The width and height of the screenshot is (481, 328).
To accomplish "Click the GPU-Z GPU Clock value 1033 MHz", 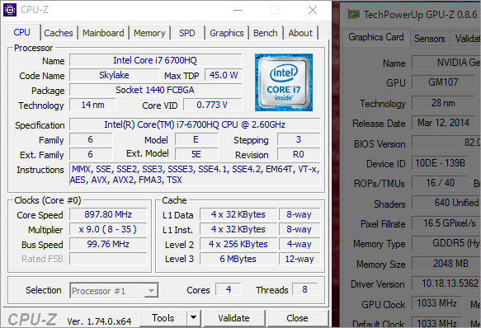I will click(437, 303).
